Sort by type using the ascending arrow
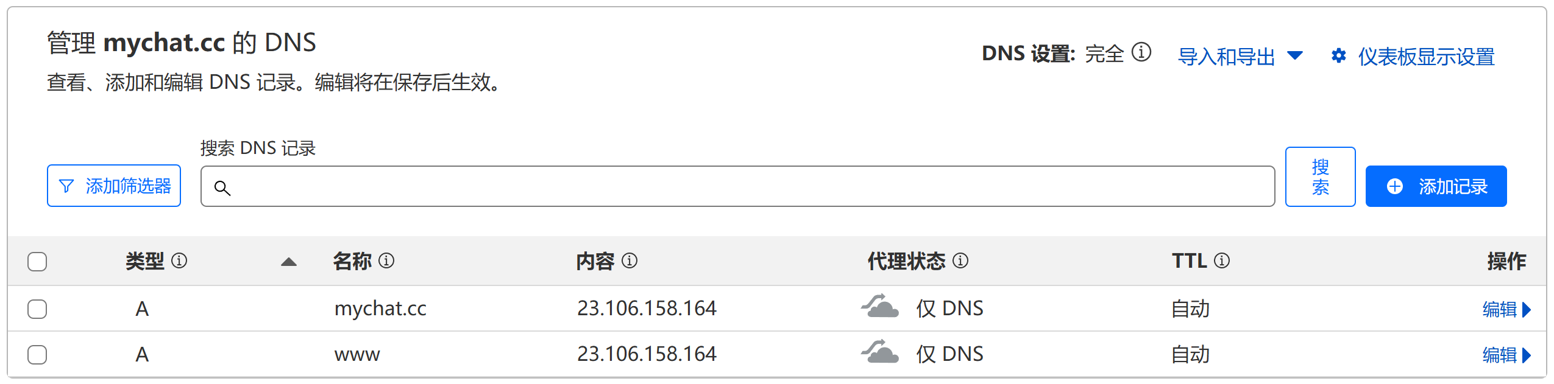 (289, 262)
